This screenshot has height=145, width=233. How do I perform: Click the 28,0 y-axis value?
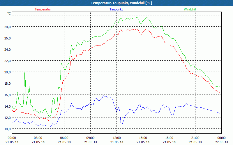(x=8, y=27)
